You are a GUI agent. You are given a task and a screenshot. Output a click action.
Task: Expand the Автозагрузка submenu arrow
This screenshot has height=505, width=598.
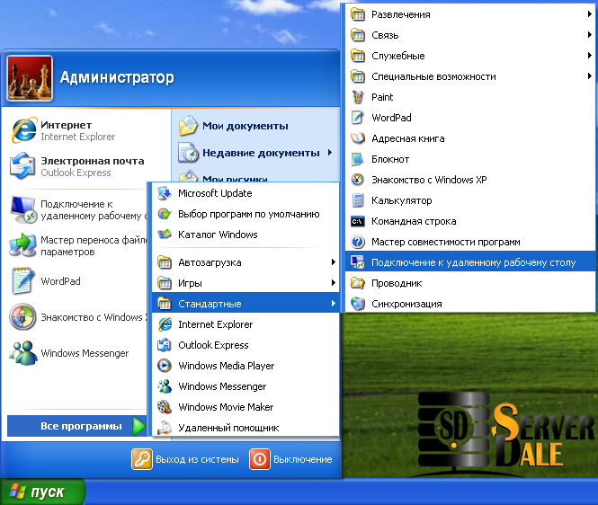(334, 262)
